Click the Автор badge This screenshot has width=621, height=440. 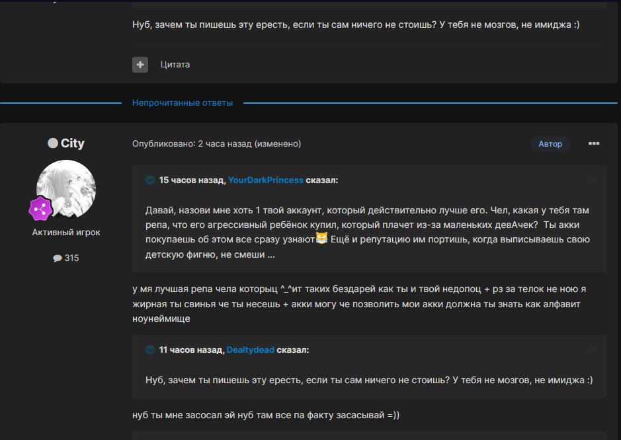point(550,143)
